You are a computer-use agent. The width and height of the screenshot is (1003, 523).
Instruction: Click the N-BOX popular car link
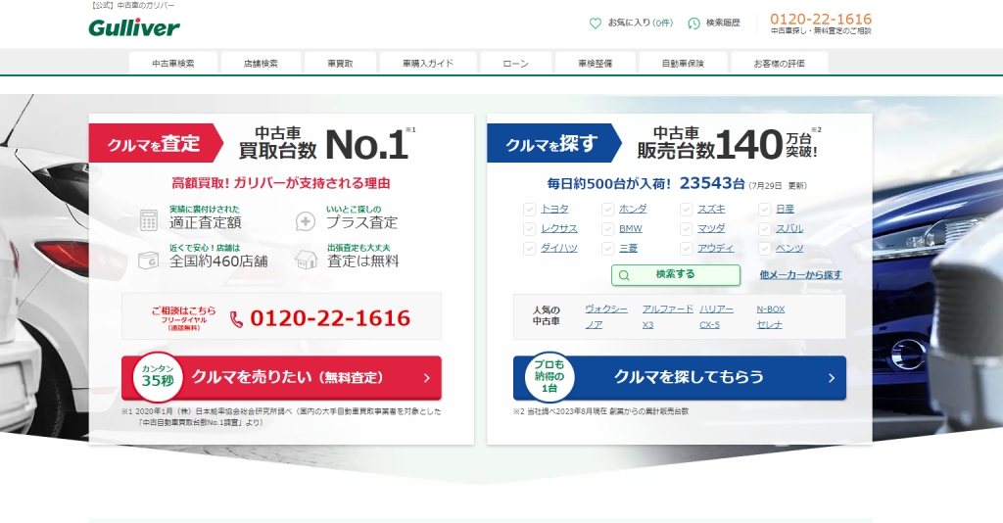pos(771,309)
